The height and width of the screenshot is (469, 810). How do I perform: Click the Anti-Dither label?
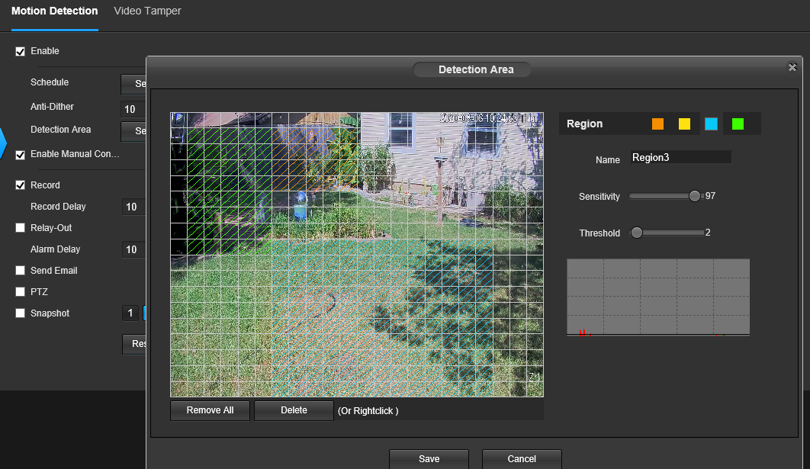[x=52, y=107]
